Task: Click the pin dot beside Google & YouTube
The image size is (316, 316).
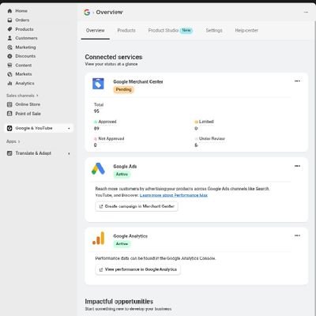Action: point(69,129)
